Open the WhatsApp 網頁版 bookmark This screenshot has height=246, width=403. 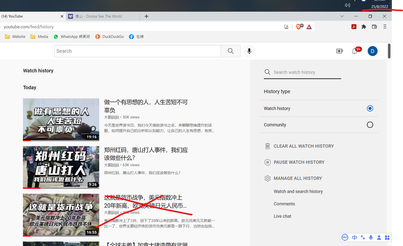coord(72,37)
